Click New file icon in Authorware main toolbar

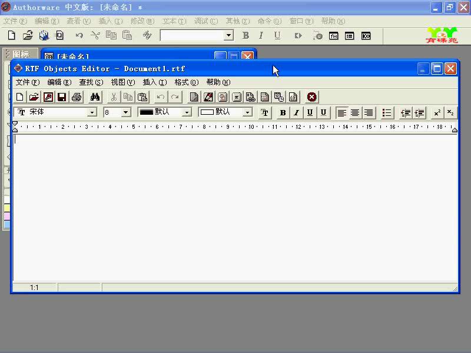tap(11, 35)
